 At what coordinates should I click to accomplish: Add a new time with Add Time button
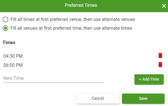pyautogui.click(x=149, y=79)
